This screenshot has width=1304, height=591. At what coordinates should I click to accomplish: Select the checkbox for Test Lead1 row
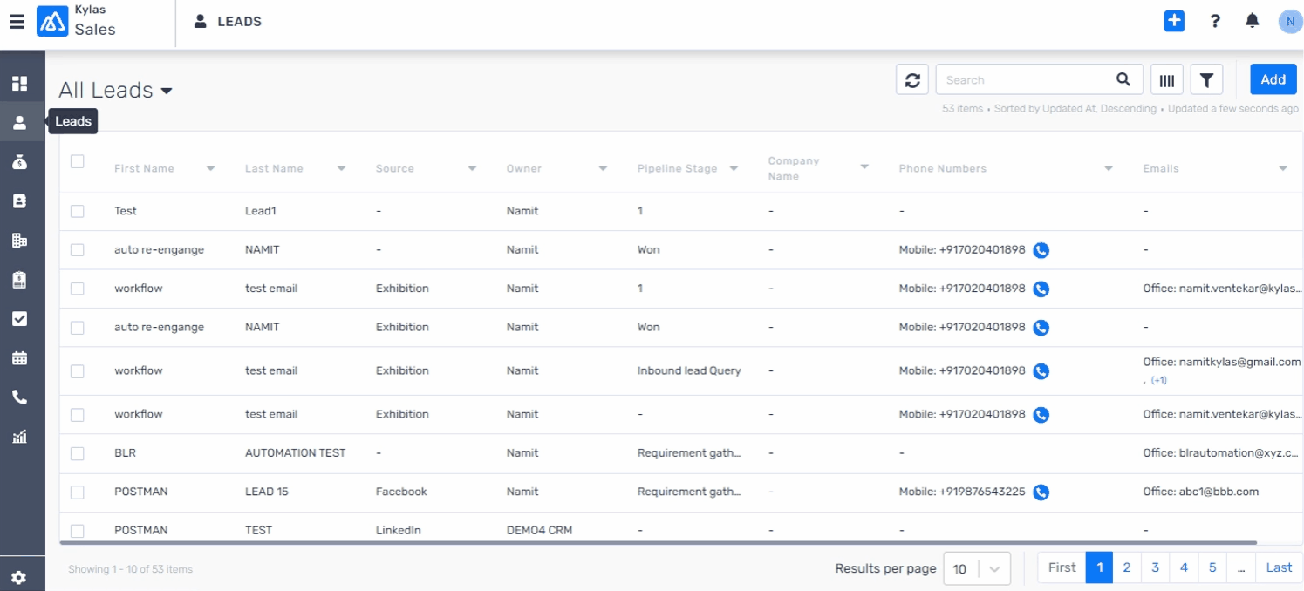pos(78,211)
